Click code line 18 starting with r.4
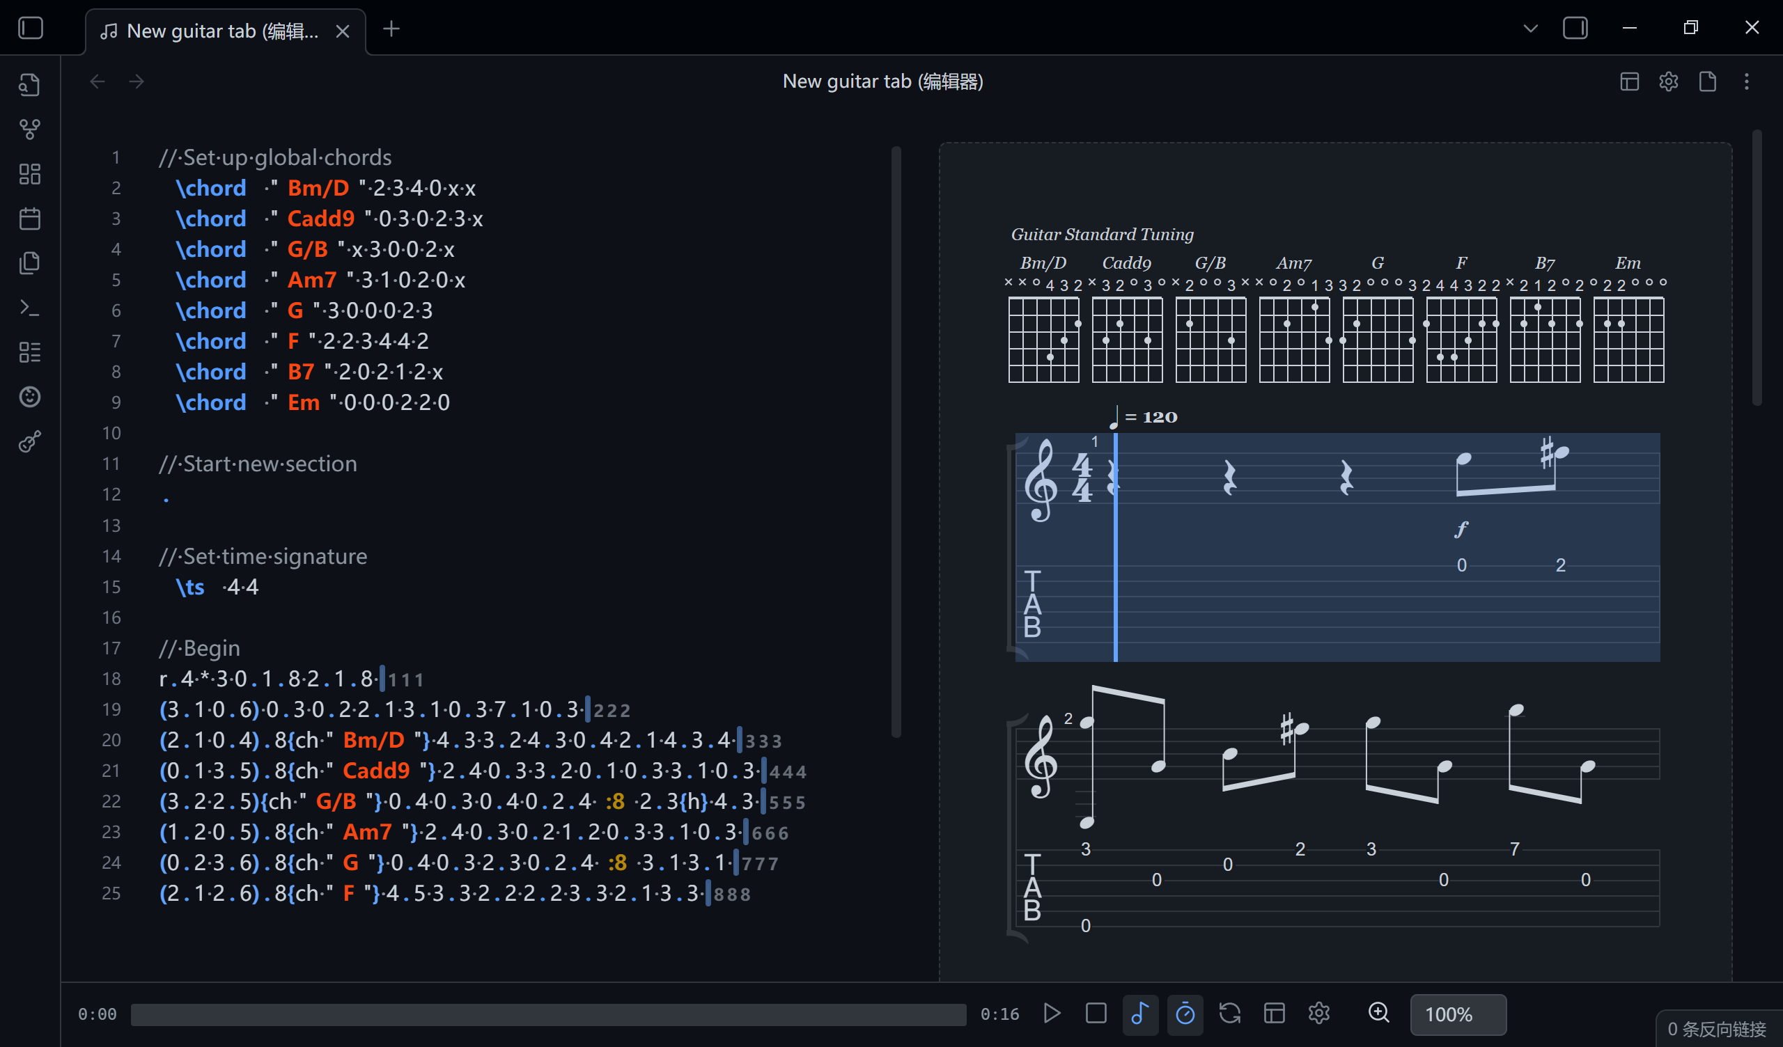This screenshot has height=1047, width=1783. tap(292, 679)
